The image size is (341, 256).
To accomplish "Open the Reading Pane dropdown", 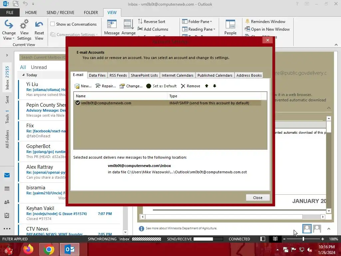I will (198, 29).
